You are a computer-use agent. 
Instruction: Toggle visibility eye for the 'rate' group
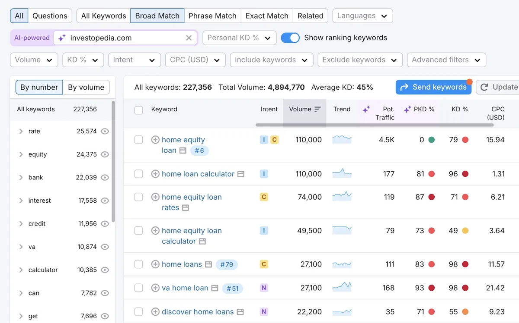tap(105, 132)
